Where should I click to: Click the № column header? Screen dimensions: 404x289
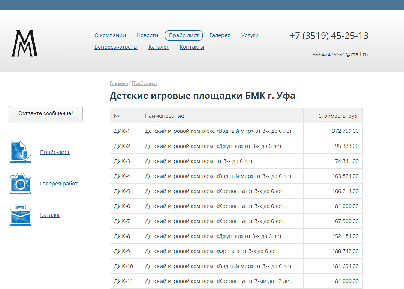coord(126,116)
